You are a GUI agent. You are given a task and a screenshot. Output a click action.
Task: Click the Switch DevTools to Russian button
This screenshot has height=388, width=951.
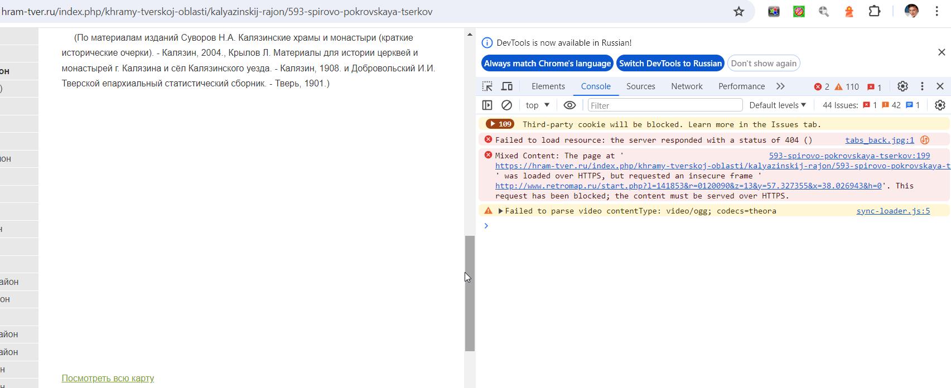[670, 64]
